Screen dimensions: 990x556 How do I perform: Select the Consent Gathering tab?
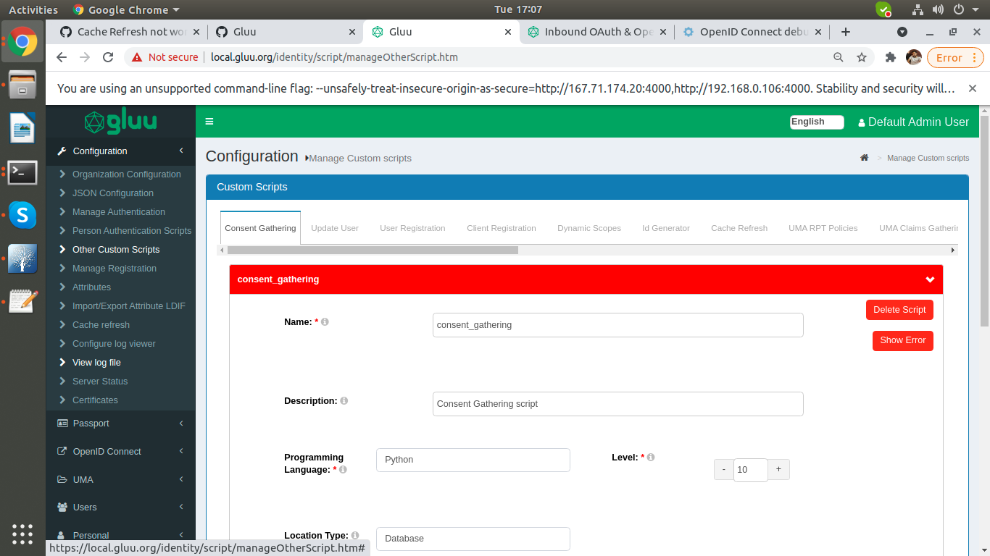point(260,228)
